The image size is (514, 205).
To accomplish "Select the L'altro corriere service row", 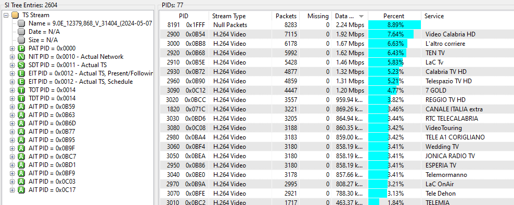I will coord(337,44).
